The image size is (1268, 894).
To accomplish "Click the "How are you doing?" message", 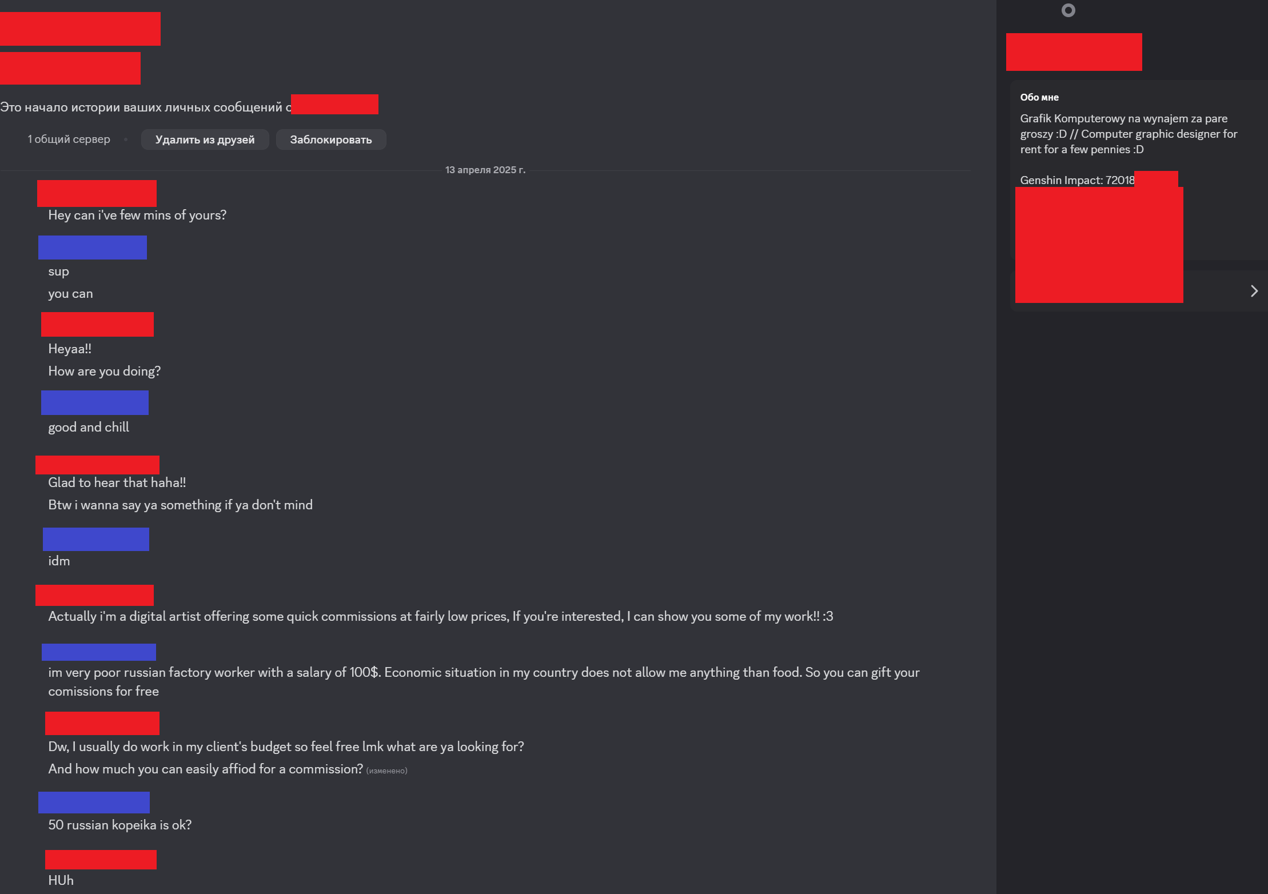I will pyautogui.click(x=104, y=371).
